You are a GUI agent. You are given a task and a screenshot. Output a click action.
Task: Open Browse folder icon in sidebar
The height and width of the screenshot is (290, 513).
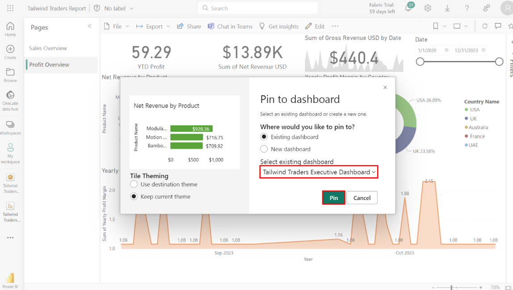(10, 72)
